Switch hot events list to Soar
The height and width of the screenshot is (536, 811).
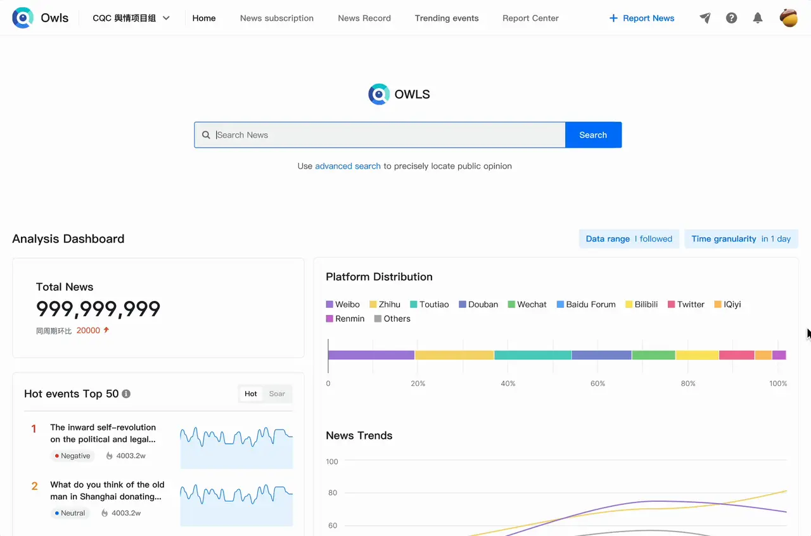click(277, 393)
